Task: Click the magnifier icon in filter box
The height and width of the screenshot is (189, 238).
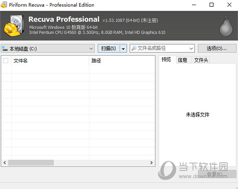Action: (x=134, y=48)
